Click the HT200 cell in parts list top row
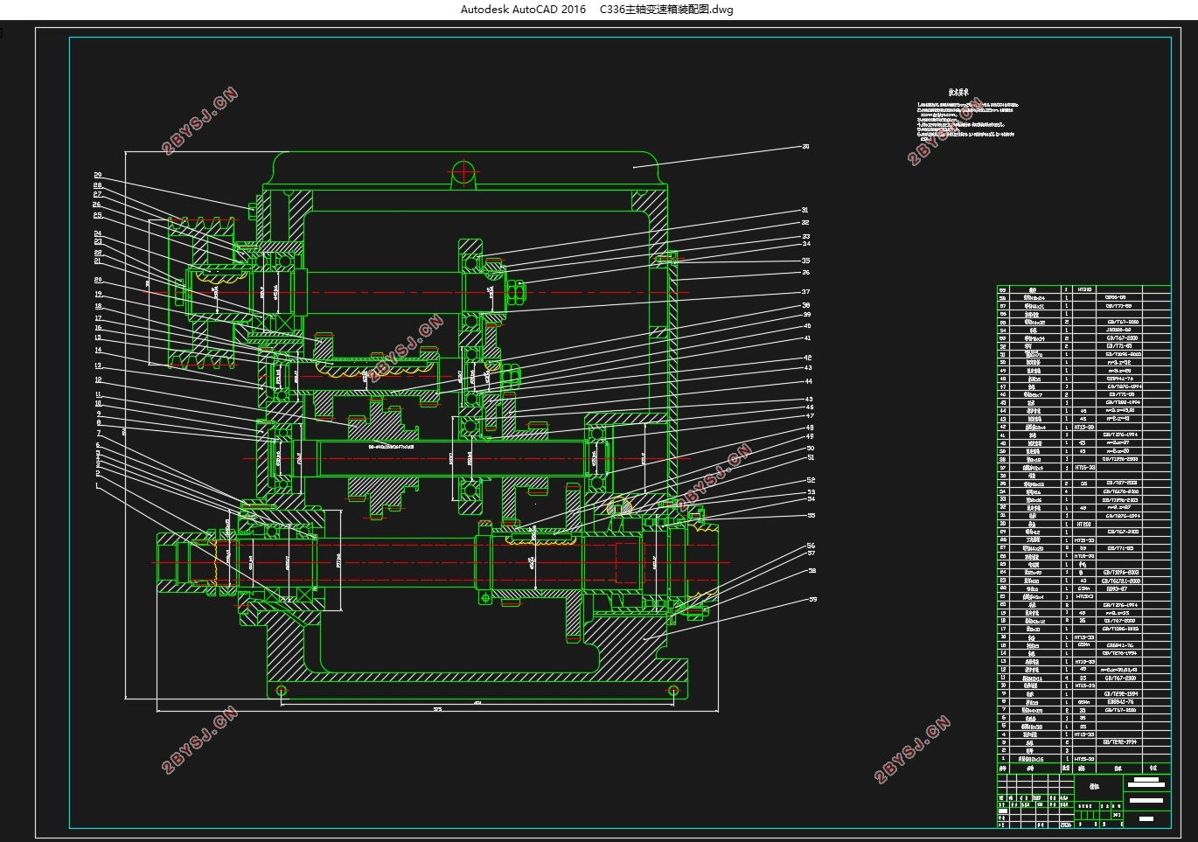Screen dimensions: 1198x842 tap(1083, 289)
